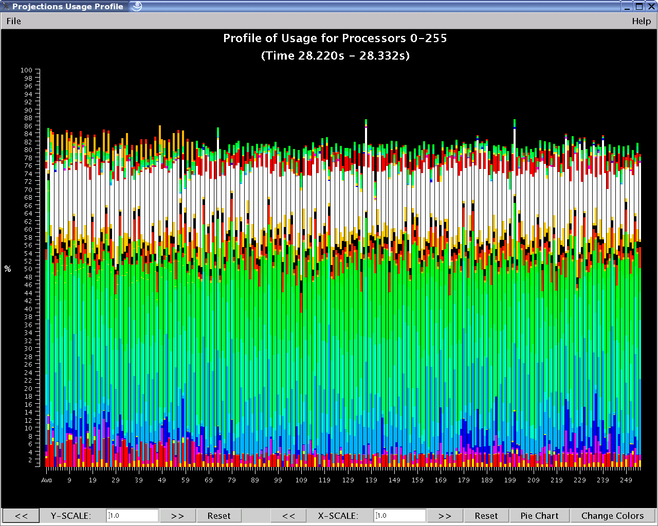Select the Avg bar in the chart
The width and height of the screenshot is (658, 526).
[47, 308]
